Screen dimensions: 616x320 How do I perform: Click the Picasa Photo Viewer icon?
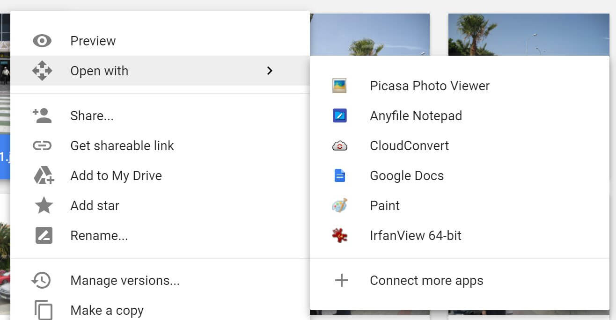pyautogui.click(x=339, y=86)
